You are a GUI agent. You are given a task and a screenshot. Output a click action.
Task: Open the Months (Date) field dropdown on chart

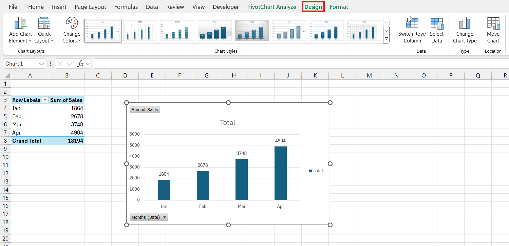[x=165, y=217]
